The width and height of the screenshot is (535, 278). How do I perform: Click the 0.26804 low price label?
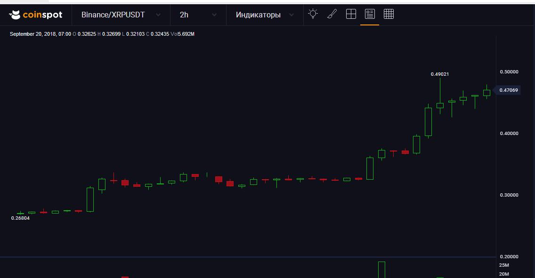[x=20, y=218]
